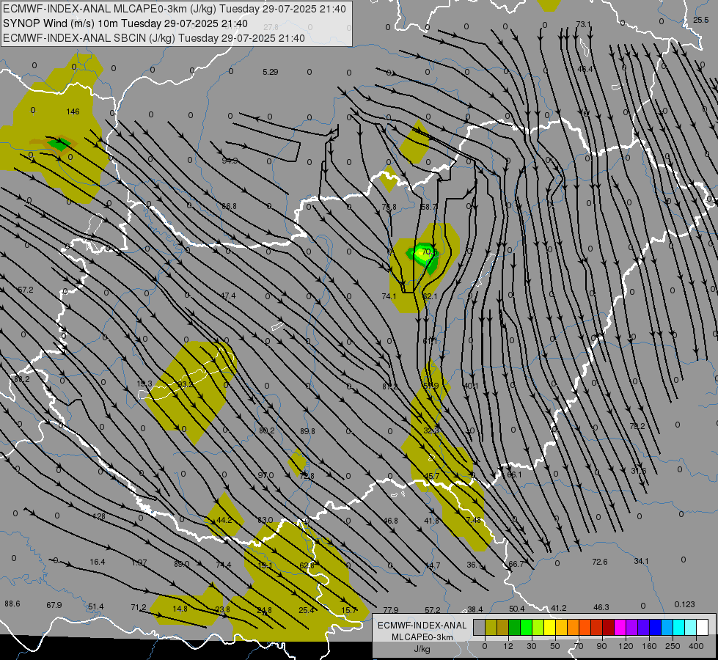
Task: Click the map value 428
Action: (98, 516)
